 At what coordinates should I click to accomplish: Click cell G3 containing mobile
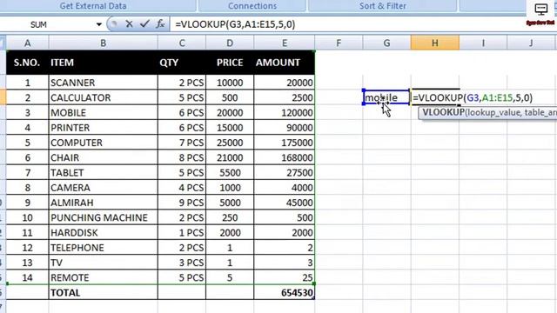[386, 97]
